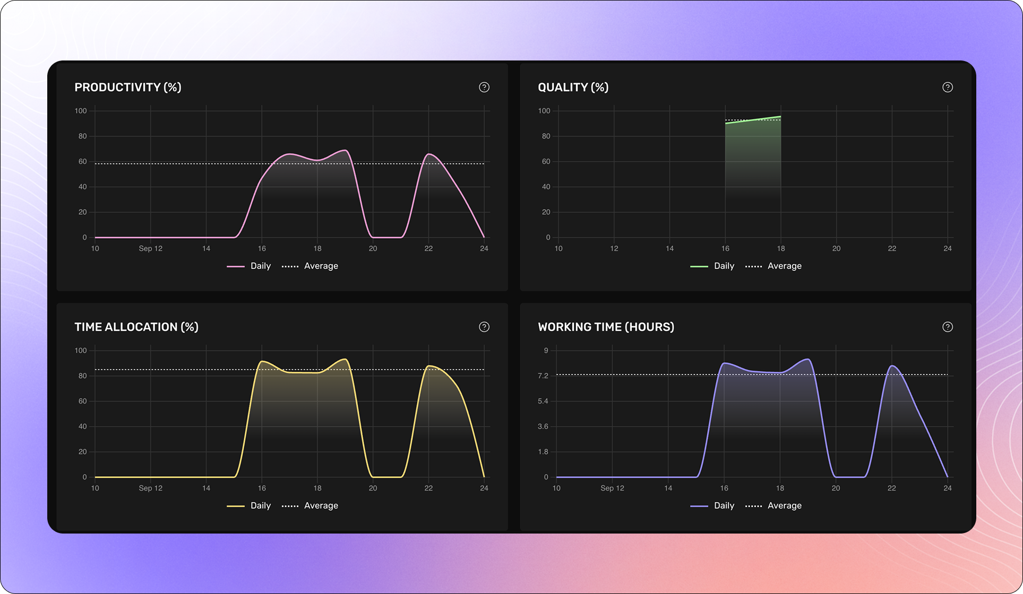Toggle Average line in Working Time legend

coord(784,506)
